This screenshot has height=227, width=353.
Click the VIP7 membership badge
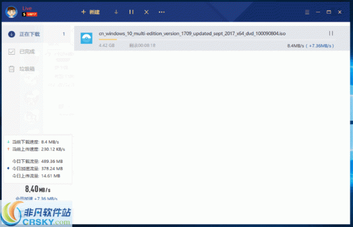click(30, 14)
